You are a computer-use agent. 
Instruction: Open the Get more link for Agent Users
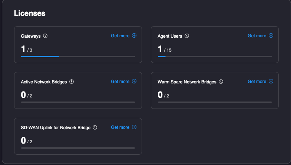click(x=257, y=36)
